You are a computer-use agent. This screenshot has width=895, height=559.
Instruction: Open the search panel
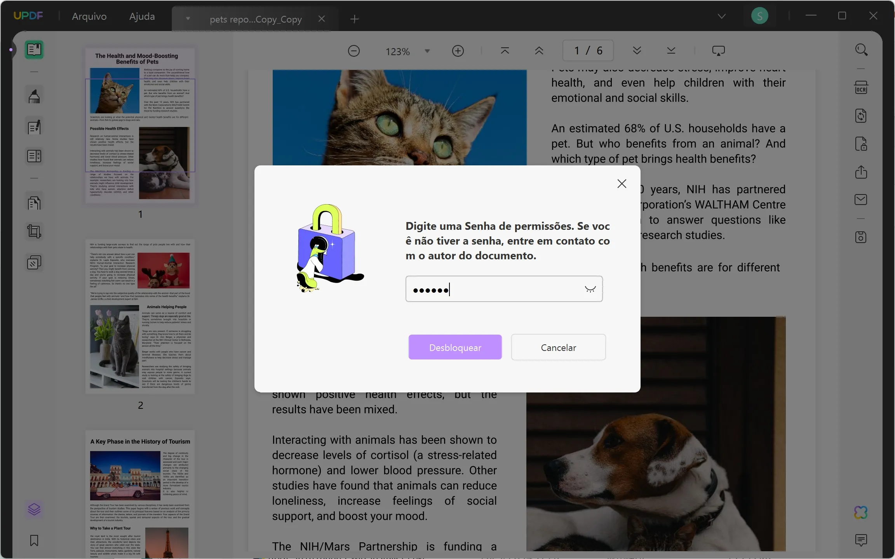tap(862, 50)
